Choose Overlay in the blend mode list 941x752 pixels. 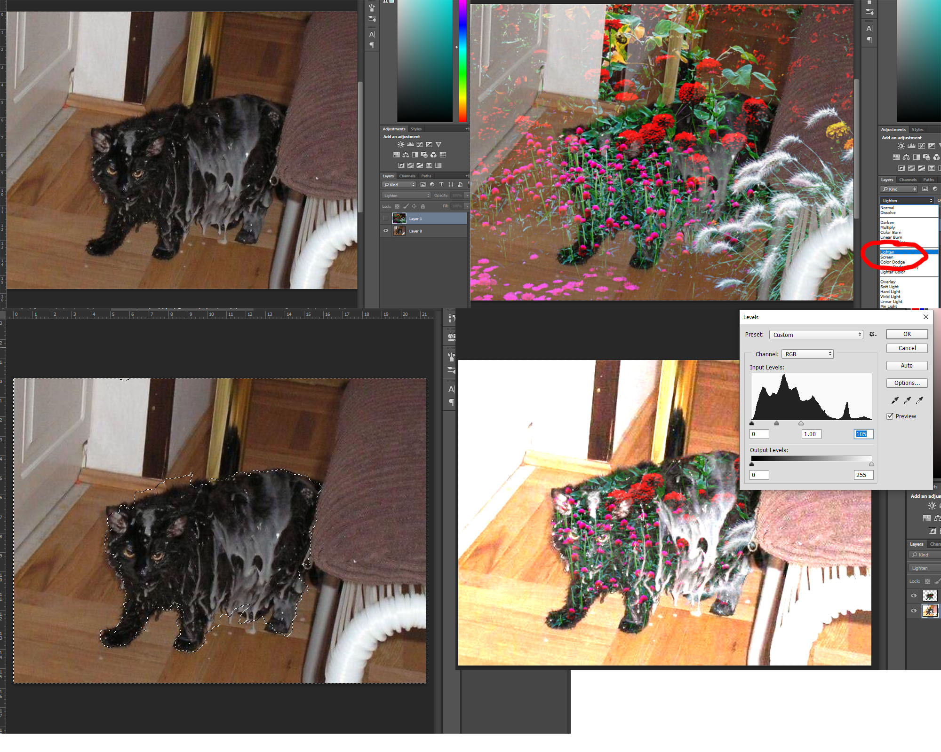[887, 282]
